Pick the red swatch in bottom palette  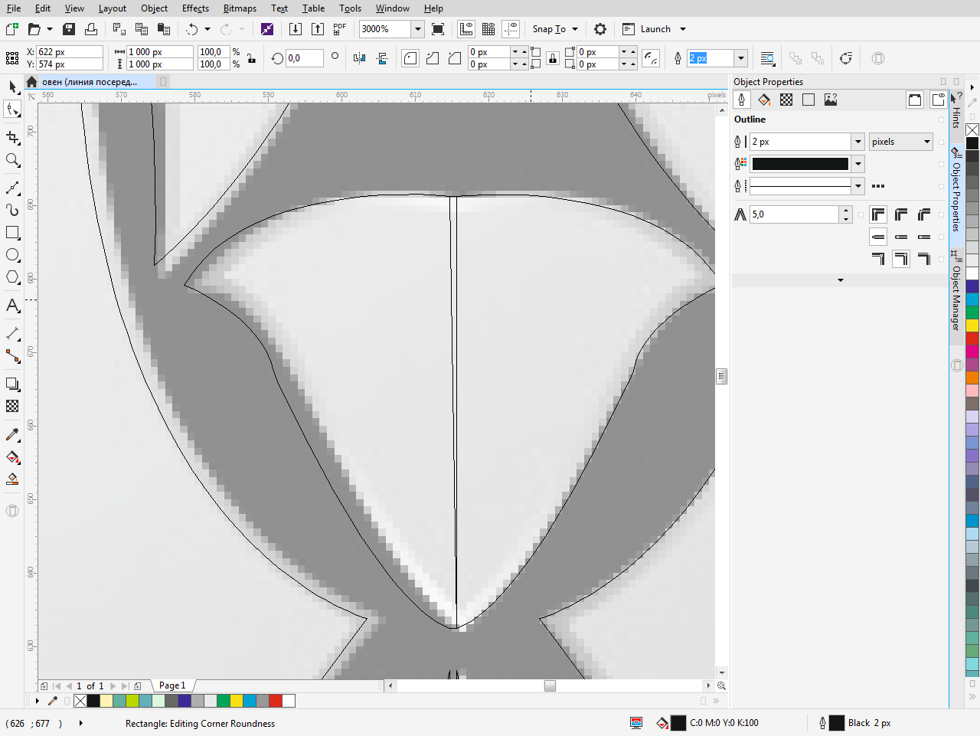[x=275, y=701]
